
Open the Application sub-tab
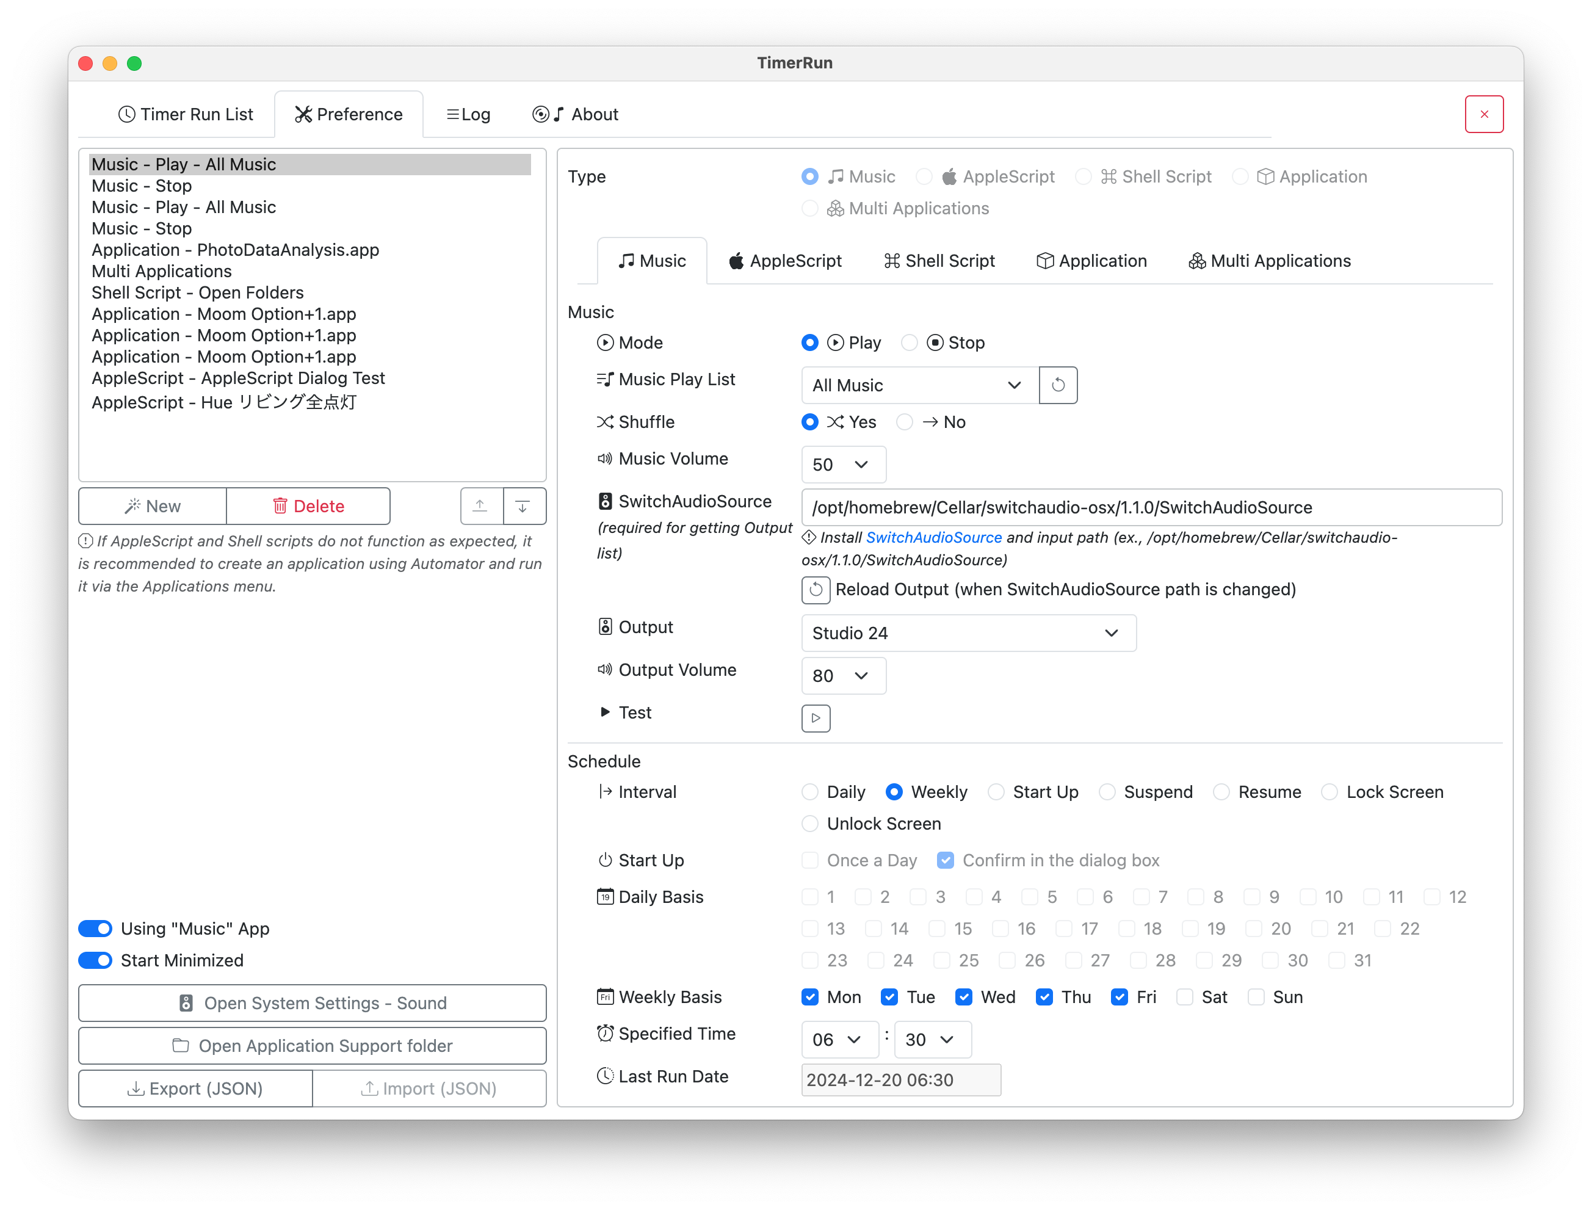[1091, 261]
